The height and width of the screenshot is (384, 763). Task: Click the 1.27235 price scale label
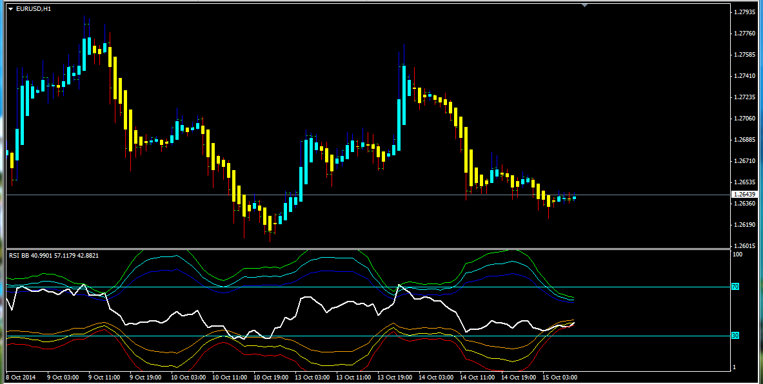pos(744,97)
